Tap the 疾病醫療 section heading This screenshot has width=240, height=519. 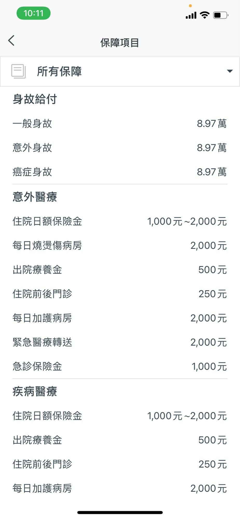pyautogui.click(x=35, y=391)
